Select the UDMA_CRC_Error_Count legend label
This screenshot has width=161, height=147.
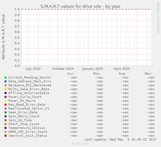[28, 132]
